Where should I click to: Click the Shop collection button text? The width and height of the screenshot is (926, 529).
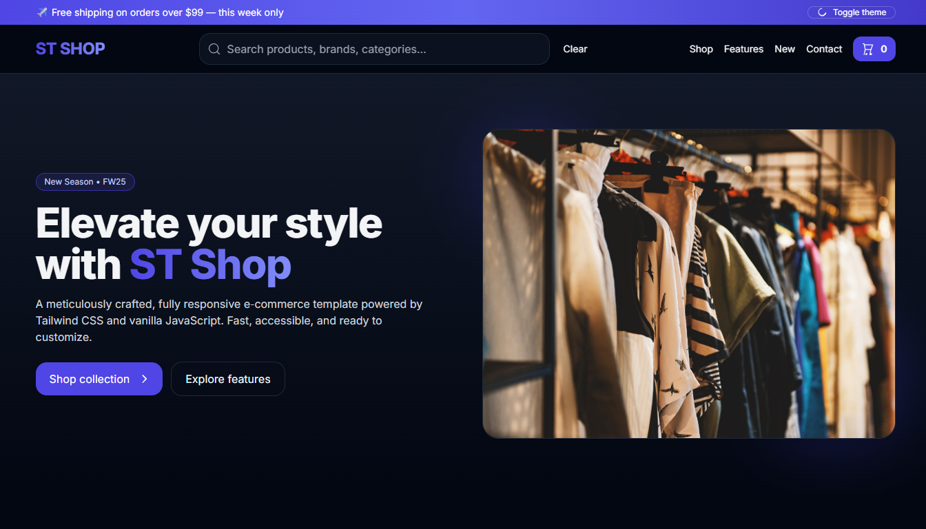tap(90, 379)
